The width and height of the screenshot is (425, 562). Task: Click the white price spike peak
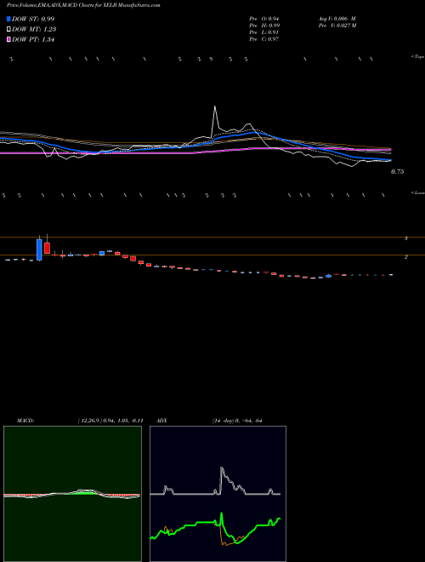click(215, 106)
